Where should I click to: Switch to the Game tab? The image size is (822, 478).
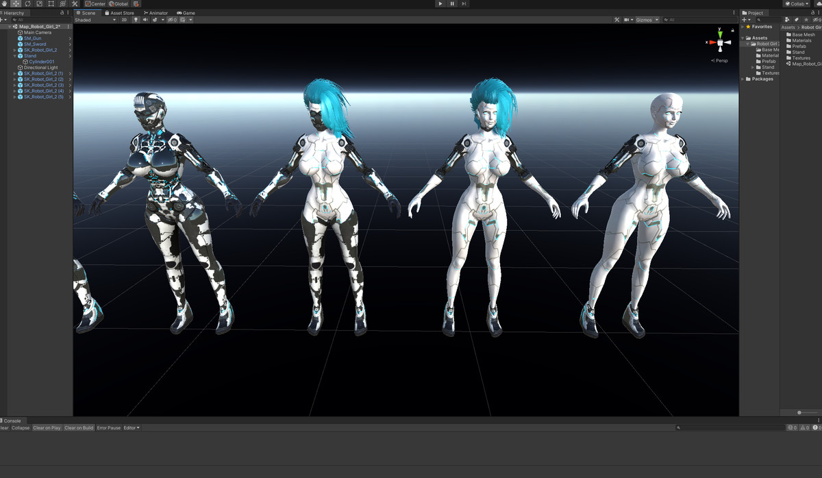click(186, 13)
